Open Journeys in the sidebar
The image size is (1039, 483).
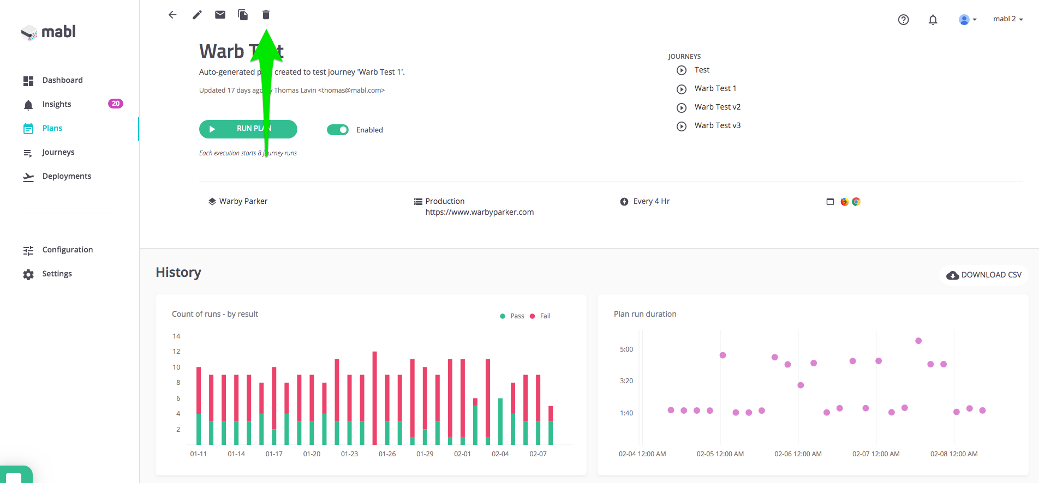58,152
